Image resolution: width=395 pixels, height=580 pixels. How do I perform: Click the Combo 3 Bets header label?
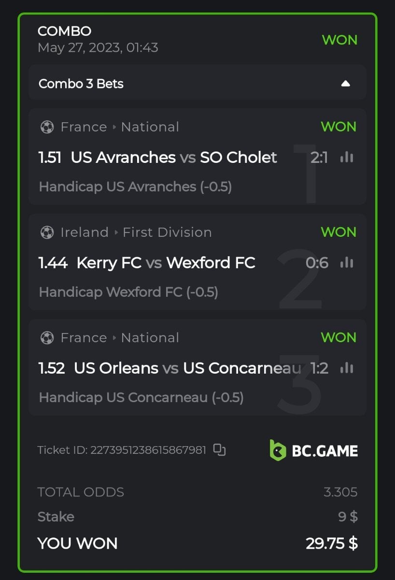[x=81, y=84]
